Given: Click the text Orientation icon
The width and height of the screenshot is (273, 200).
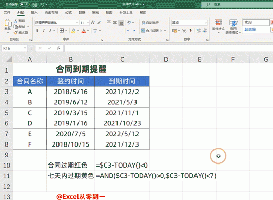Looking at the screenshot, I should point(129,22).
